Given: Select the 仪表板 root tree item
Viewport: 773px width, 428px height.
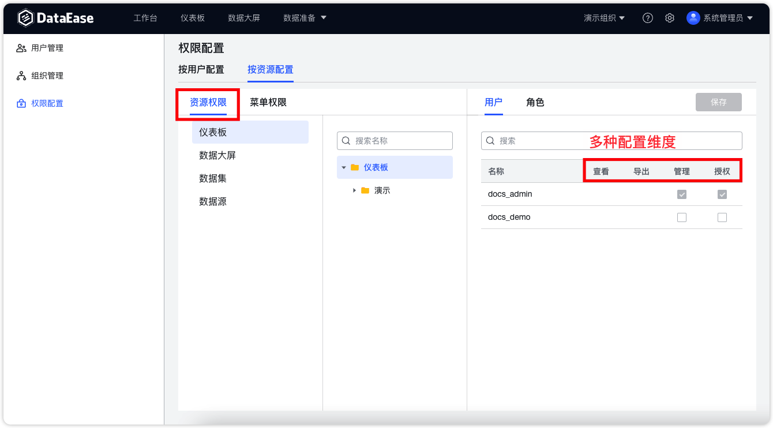Looking at the screenshot, I should (x=395, y=167).
